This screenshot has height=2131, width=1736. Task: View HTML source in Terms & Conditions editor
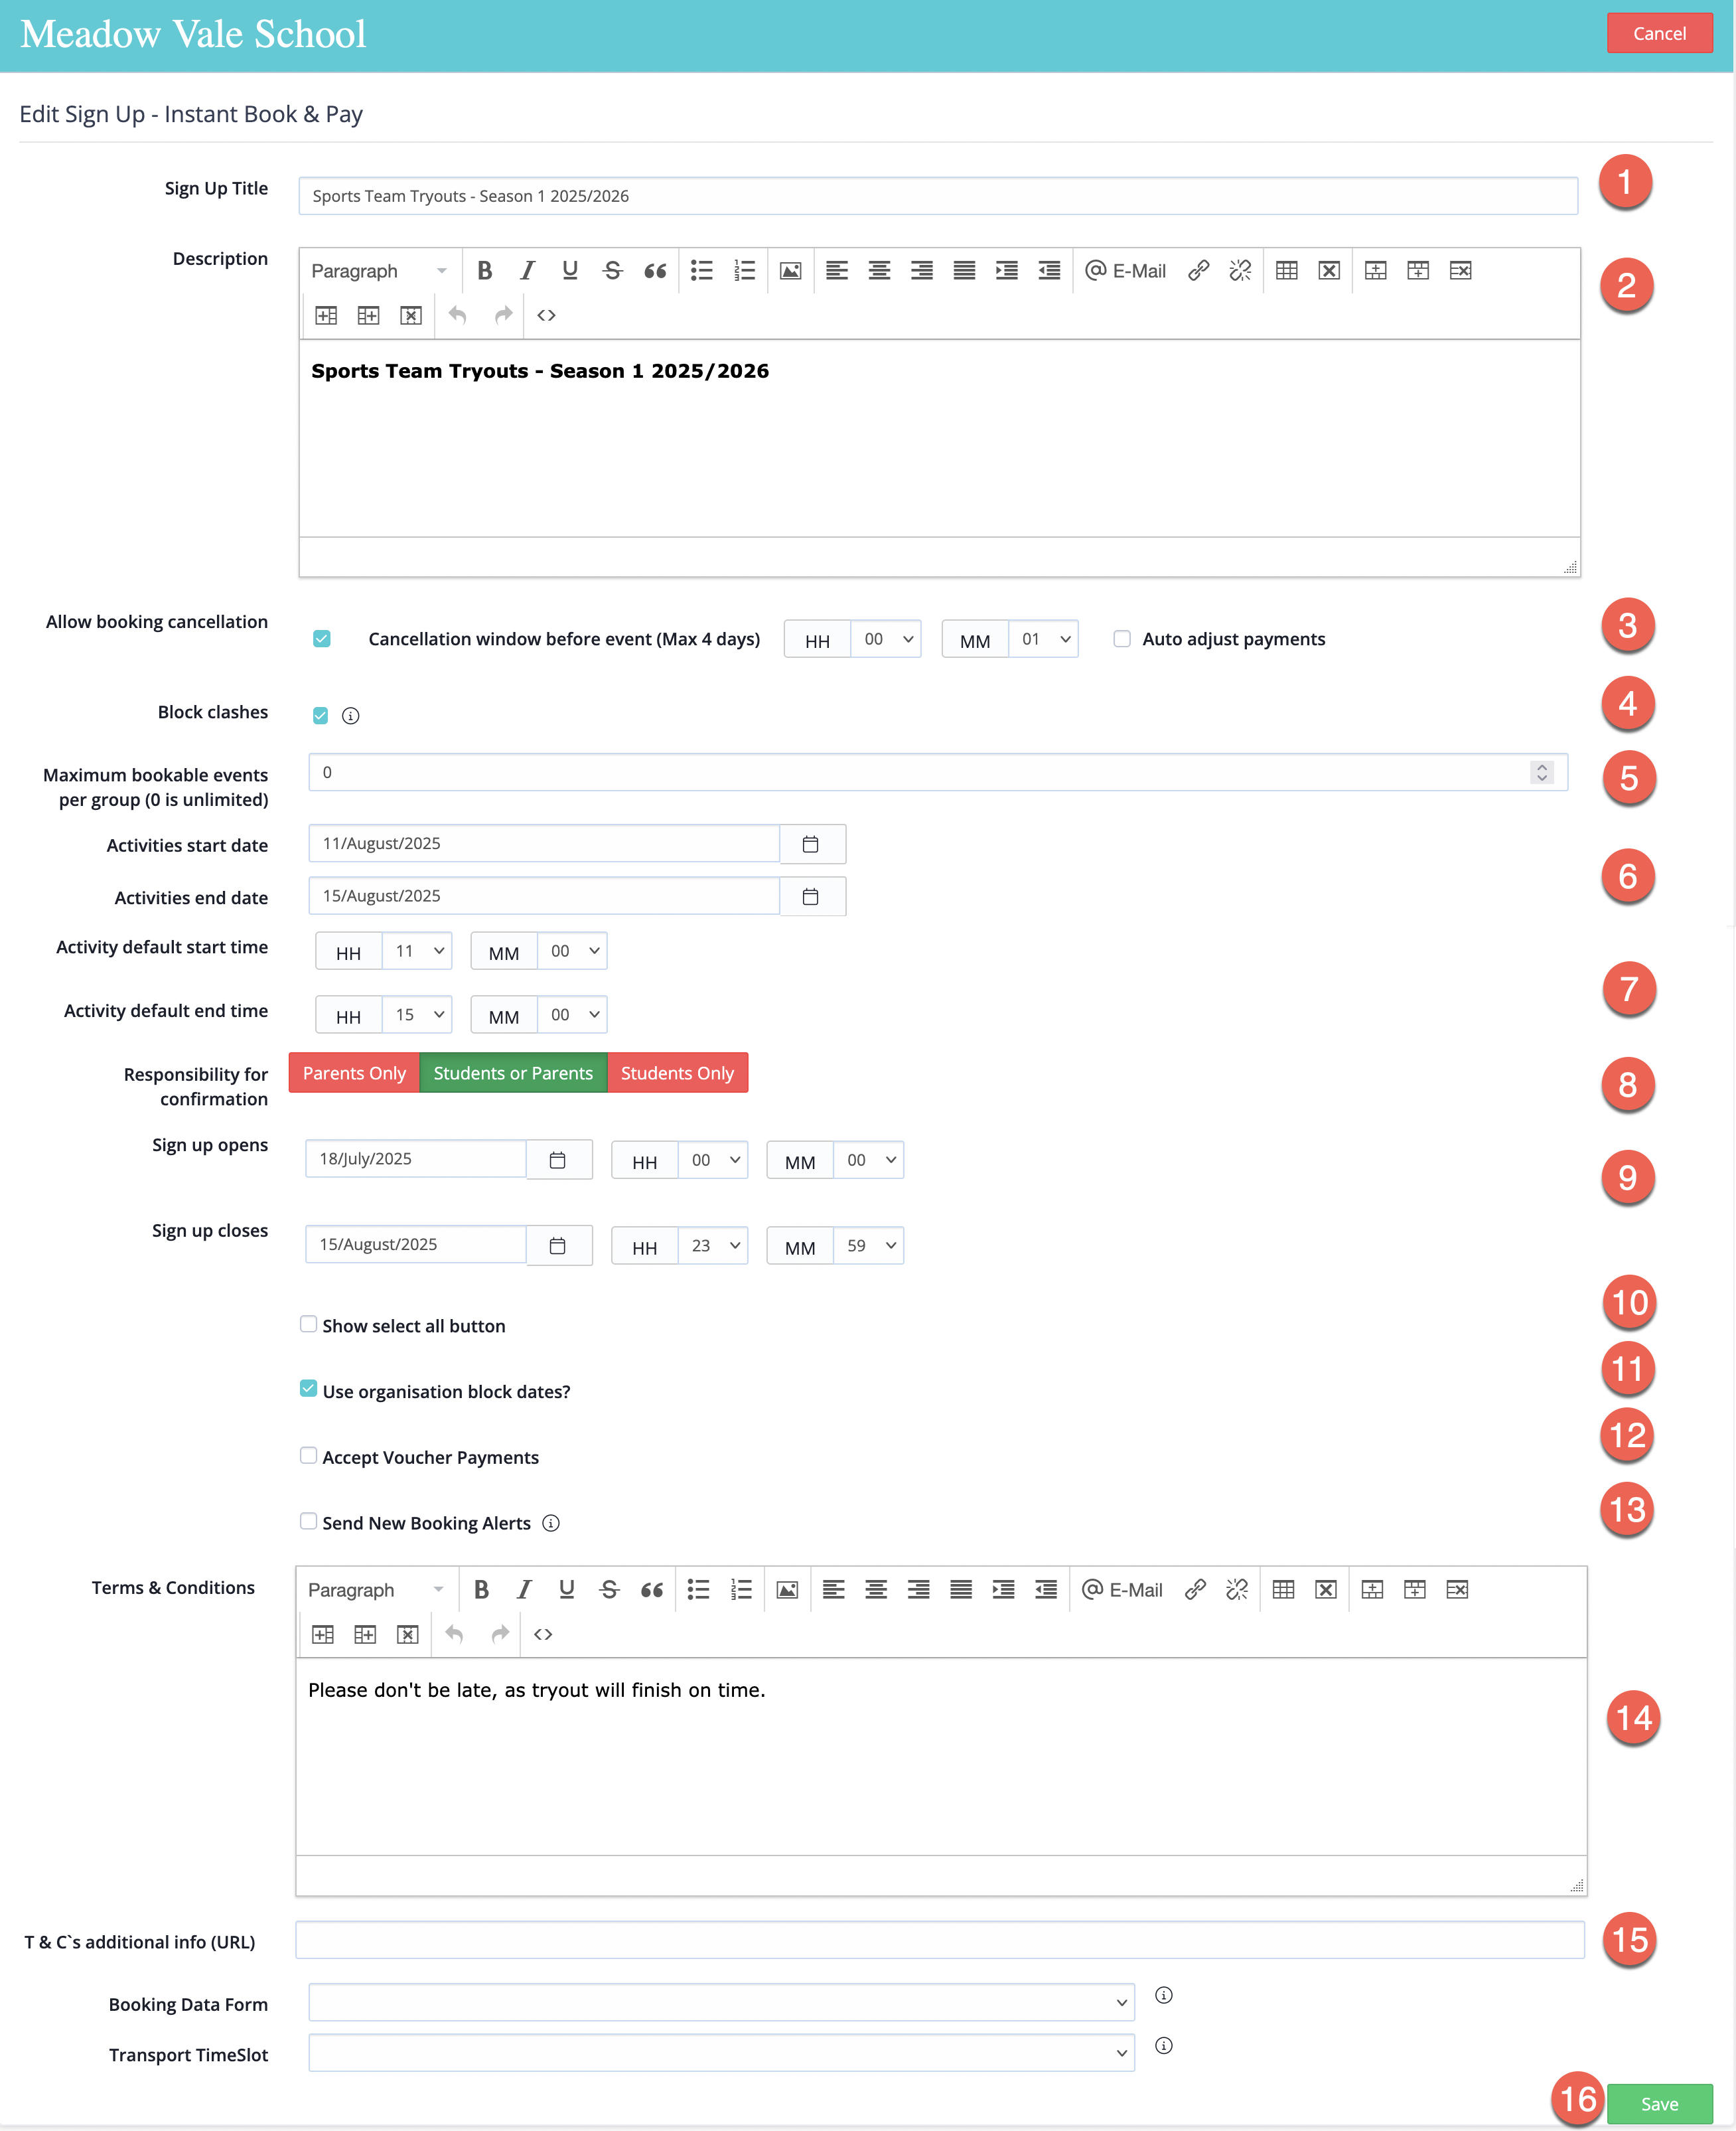[x=543, y=1634]
